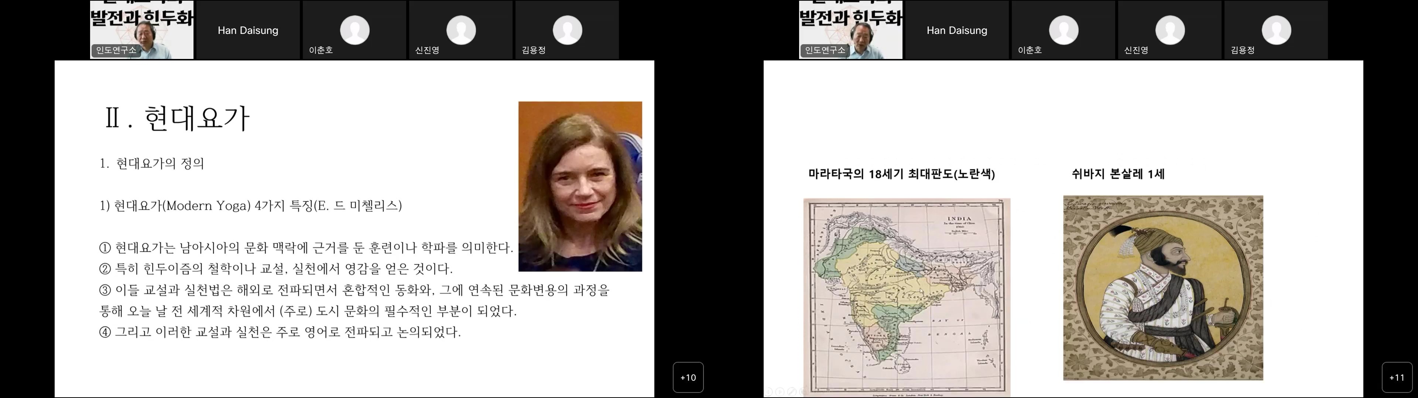
Task: Click bullet ② about 힌두이즘의 철학
Action: [276, 269]
